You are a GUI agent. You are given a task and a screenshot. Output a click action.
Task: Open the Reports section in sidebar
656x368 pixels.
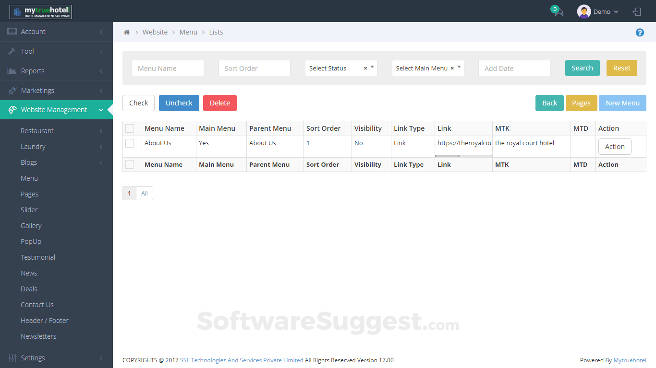click(x=33, y=70)
